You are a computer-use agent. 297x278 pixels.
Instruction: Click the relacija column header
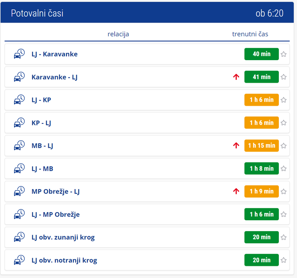[x=118, y=34]
